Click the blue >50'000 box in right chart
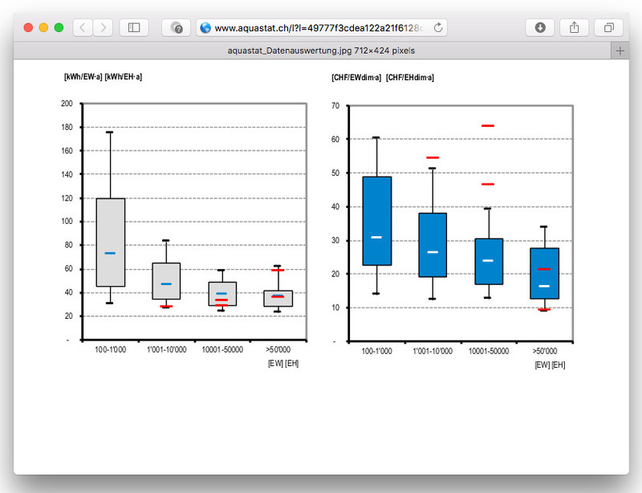This screenshot has width=642, height=493. (x=544, y=273)
